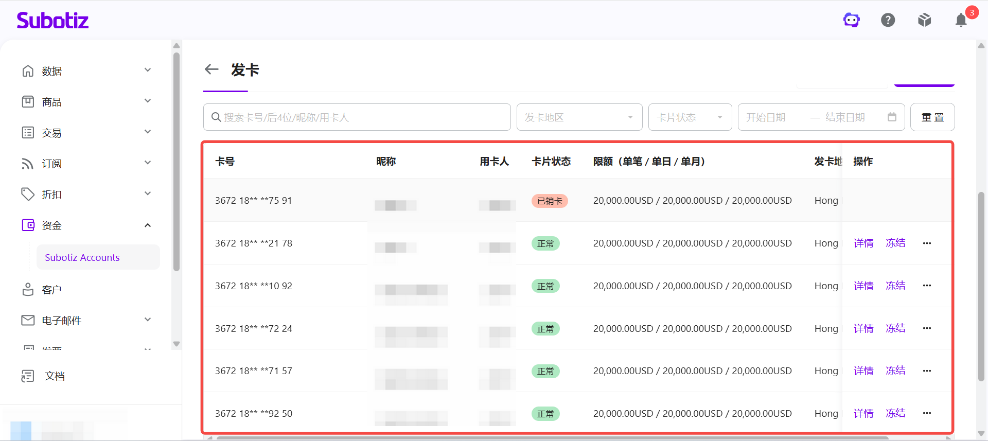Open notifications bell with 3 badge
Screen dimensions: 988x441
(961, 20)
